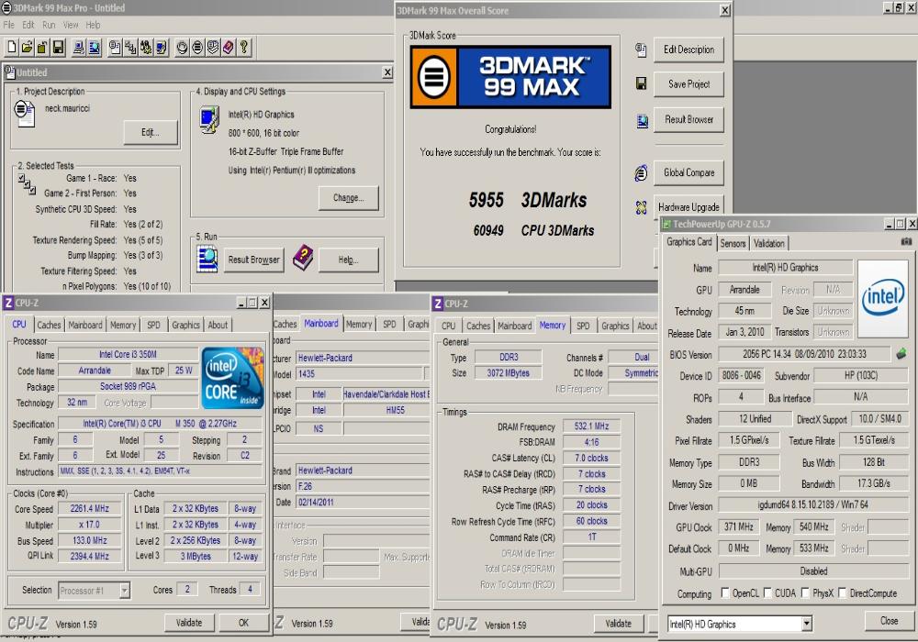Click the Project Description document icon
Viewport: 918px width, 642px height.
[x=24, y=114]
